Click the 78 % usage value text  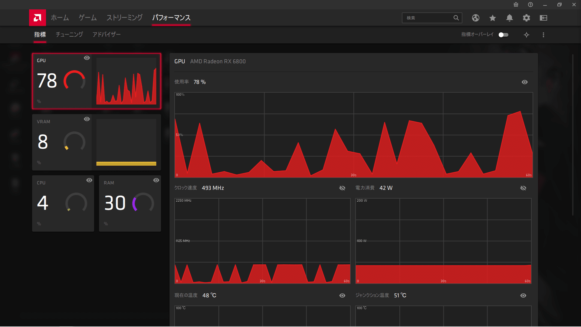pyautogui.click(x=199, y=82)
